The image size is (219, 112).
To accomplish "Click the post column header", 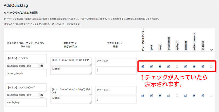I will pos(151,48).
